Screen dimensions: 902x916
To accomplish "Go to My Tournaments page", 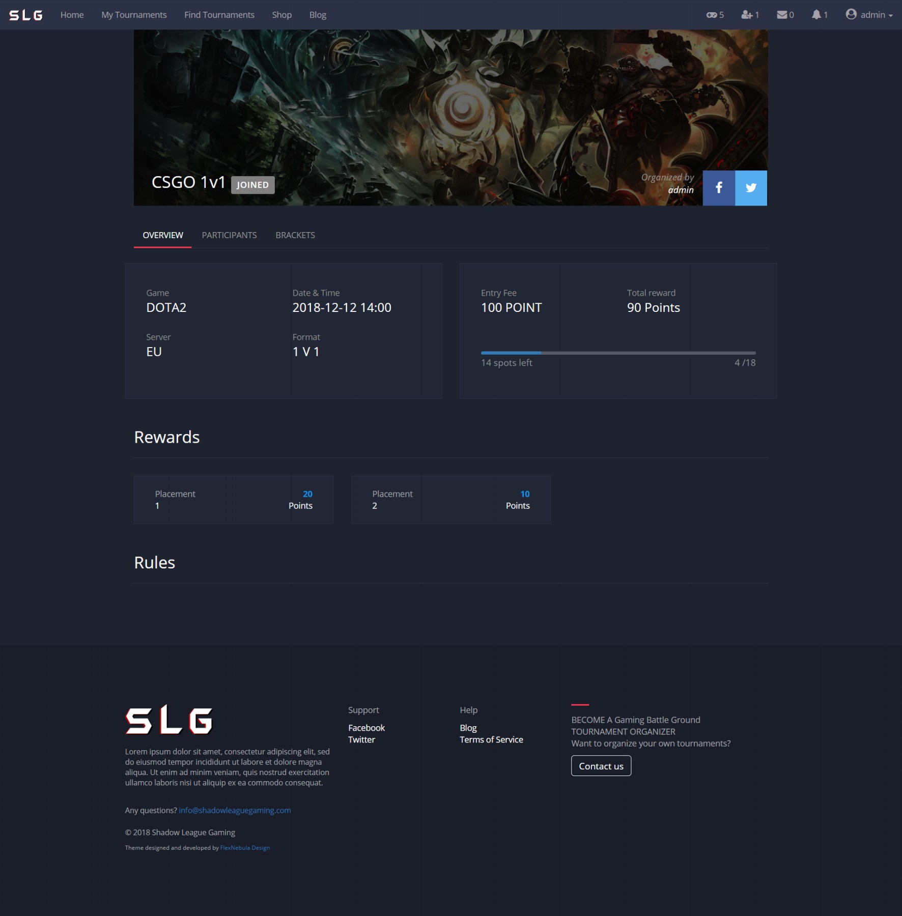I will [x=134, y=15].
